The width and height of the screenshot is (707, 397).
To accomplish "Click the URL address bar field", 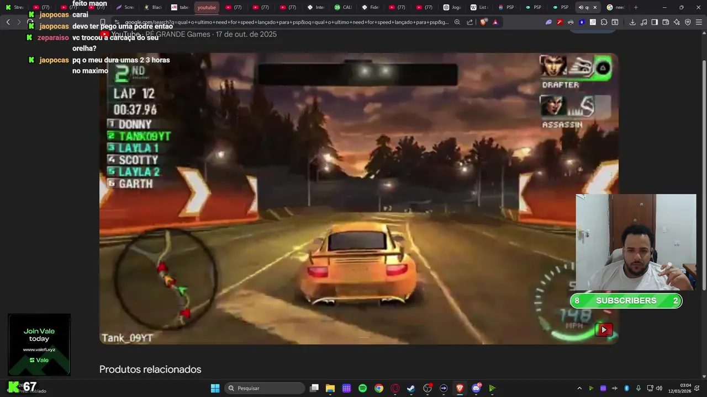I will [286, 22].
